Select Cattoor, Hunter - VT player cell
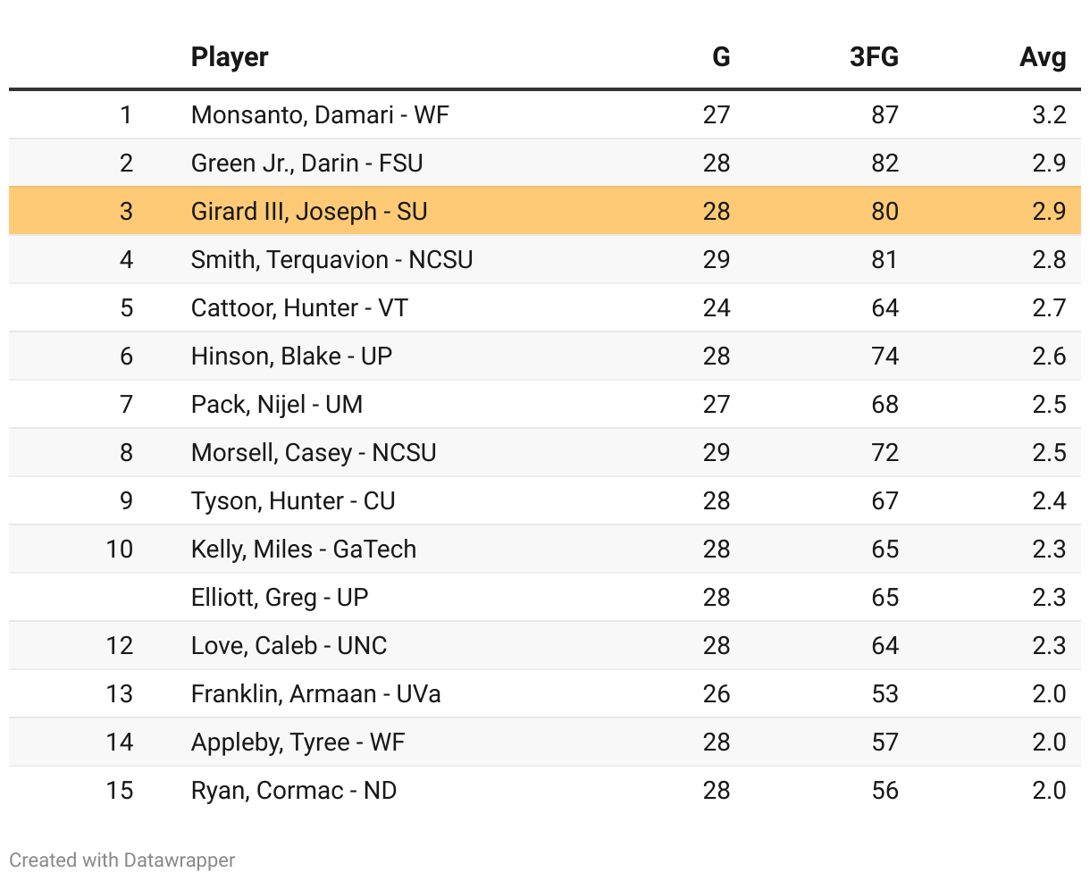Screen dimensions: 1090x881 pyautogui.click(x=299, y=308)
